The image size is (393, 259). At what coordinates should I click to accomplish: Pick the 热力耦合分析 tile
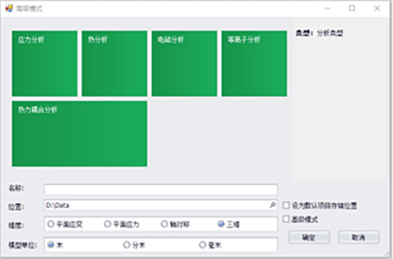click(79, 134)
